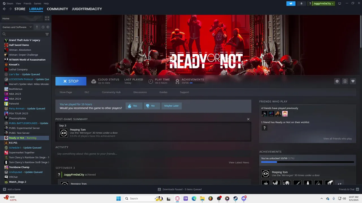Click the activity status input field

coord(153,154)
